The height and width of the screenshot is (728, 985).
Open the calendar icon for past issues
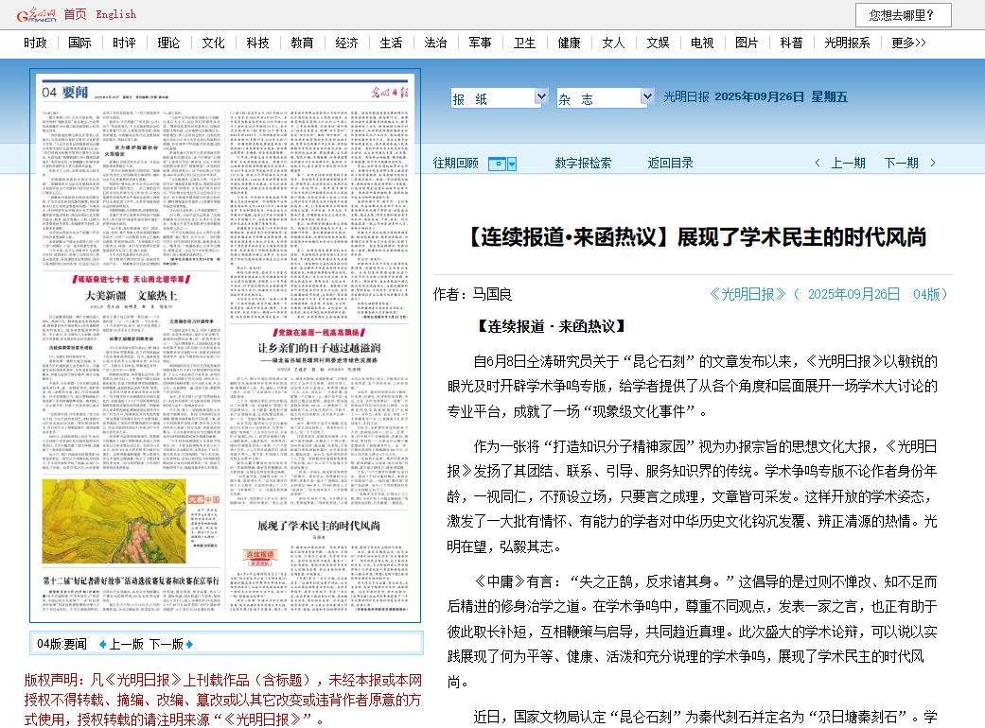[497, 164]
